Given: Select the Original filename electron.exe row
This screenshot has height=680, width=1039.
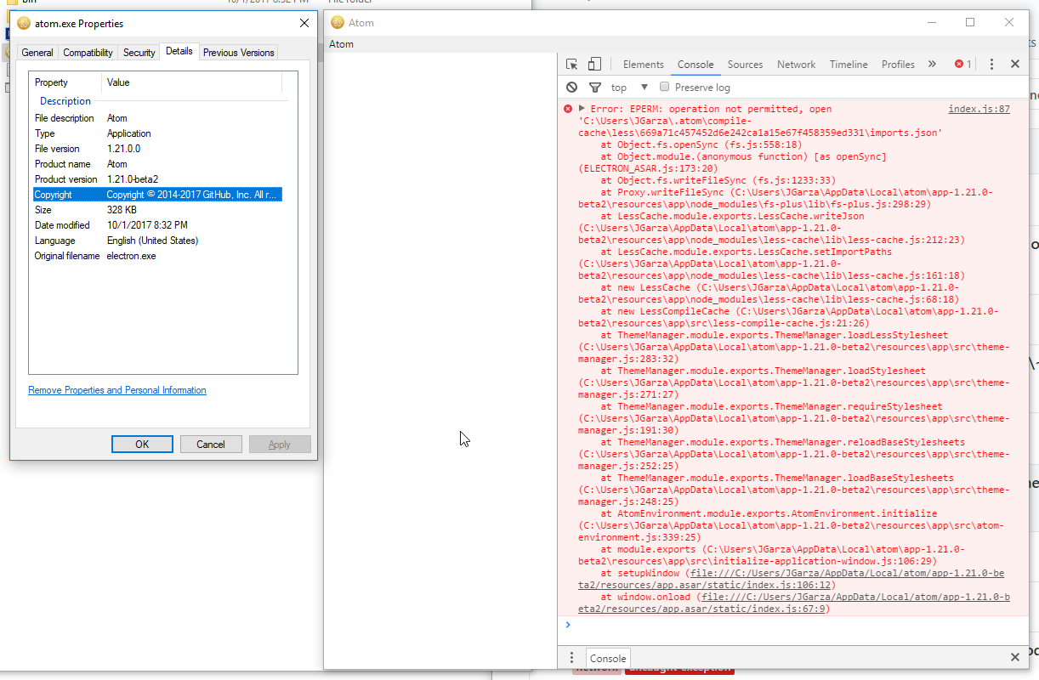Looking at the screenshot, I should [x=157, y=256].
